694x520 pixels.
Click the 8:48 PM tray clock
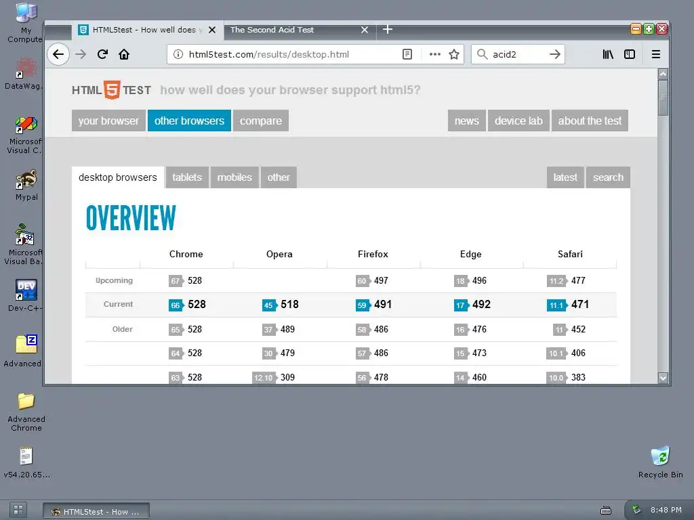[x=666, y=510]
